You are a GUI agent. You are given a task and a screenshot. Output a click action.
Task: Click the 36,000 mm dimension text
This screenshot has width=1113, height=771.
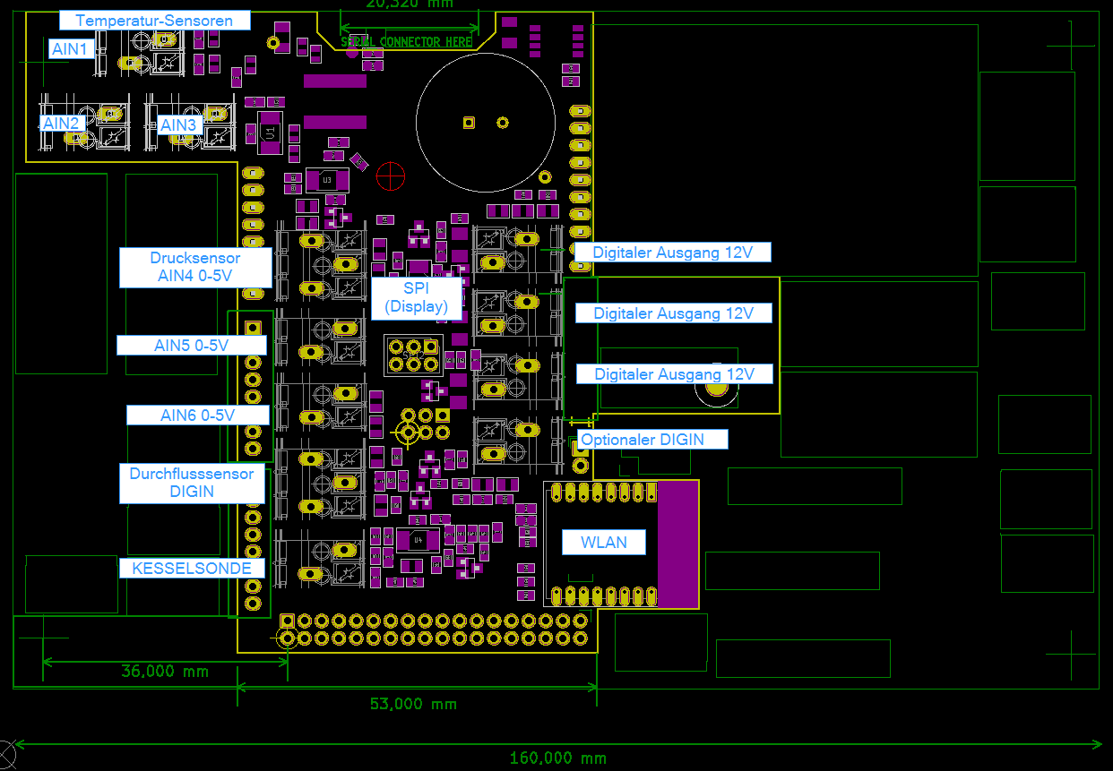click(164, 672)
